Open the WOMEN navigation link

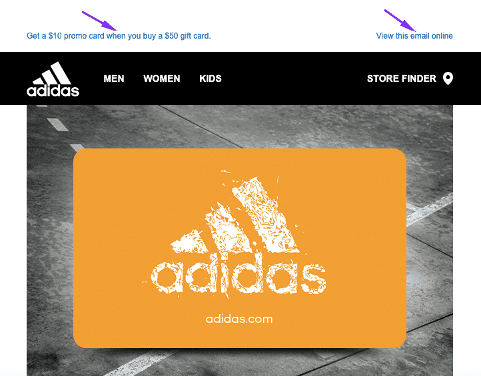[x=162, y=79]
